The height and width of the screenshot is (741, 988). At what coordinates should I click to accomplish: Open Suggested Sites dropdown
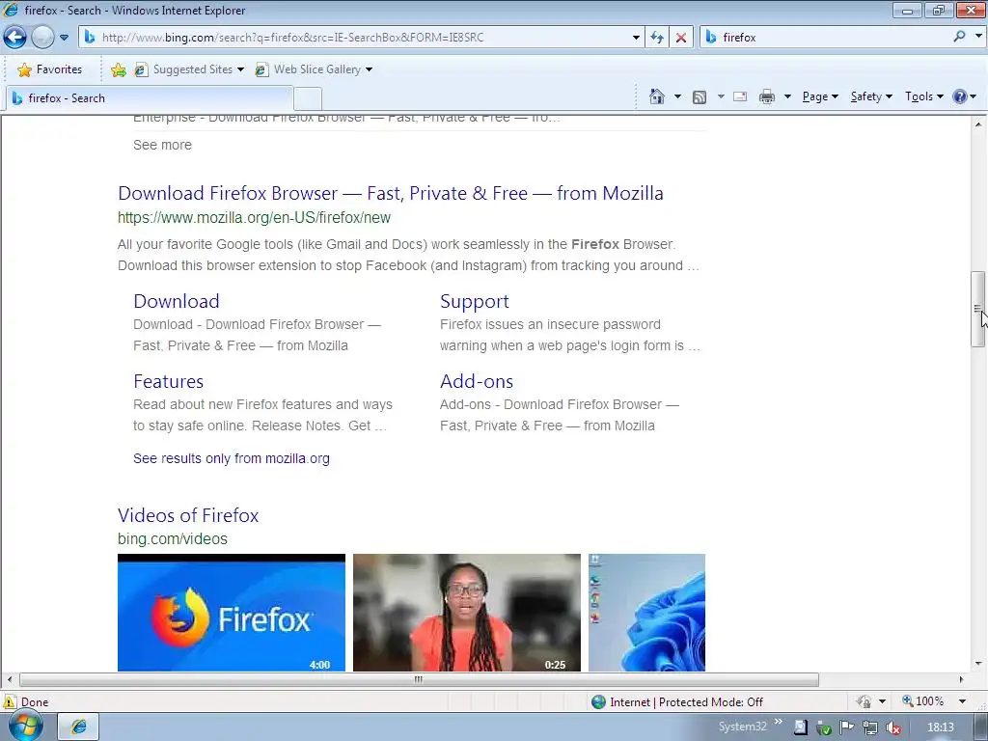click(190, 69)
